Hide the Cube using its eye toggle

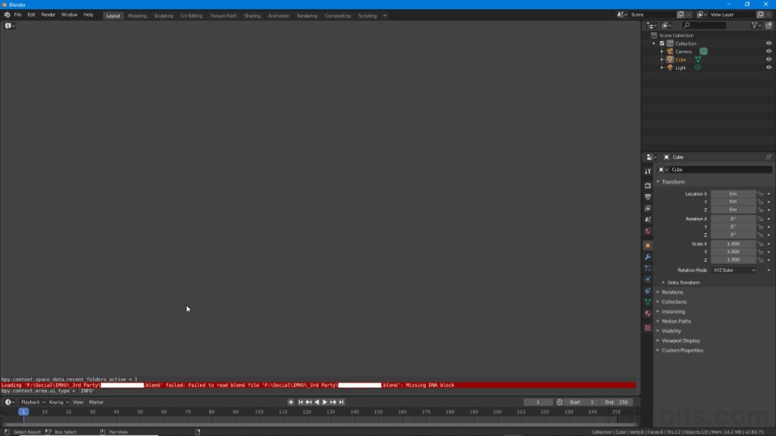click(768, 59)
